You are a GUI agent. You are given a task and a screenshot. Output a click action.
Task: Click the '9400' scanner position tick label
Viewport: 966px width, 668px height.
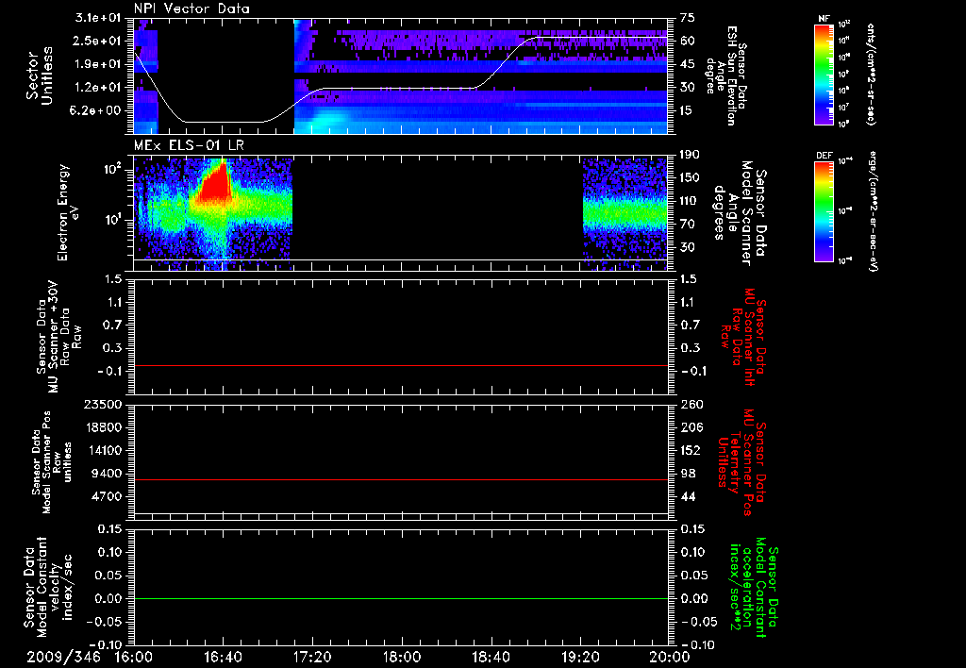pos(108,474)
